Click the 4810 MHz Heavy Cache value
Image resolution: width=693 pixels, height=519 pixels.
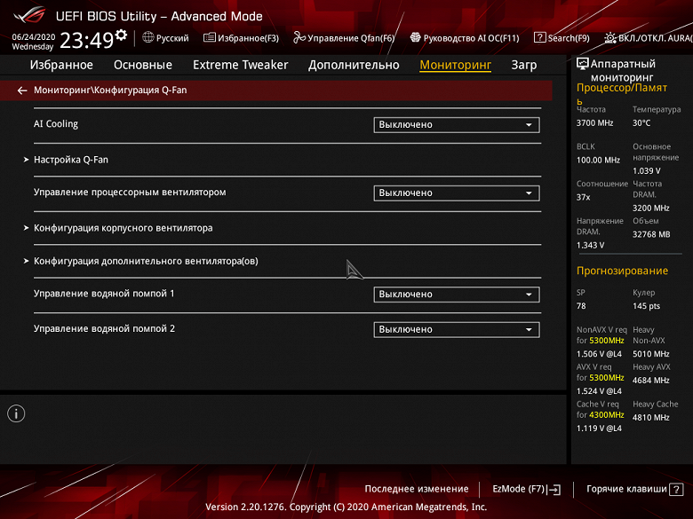(650, 418)
